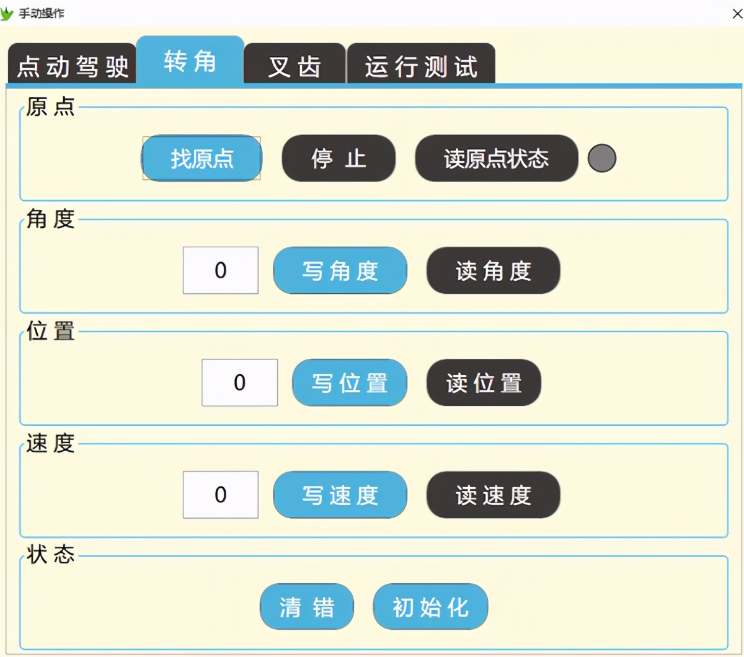Select the 转角 tab
Image resolution: width=744 pixels, height=657 pixels.
click(190, 62)
